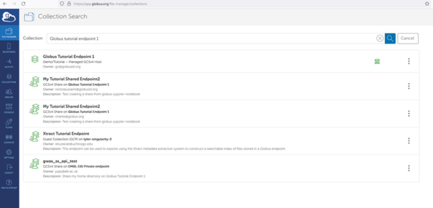
Task: Open Help & Sitemap
Action: (9, 184)
